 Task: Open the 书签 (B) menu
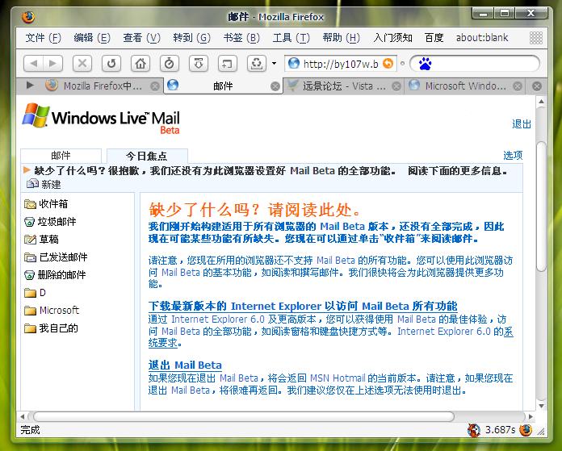pos(241,38)
